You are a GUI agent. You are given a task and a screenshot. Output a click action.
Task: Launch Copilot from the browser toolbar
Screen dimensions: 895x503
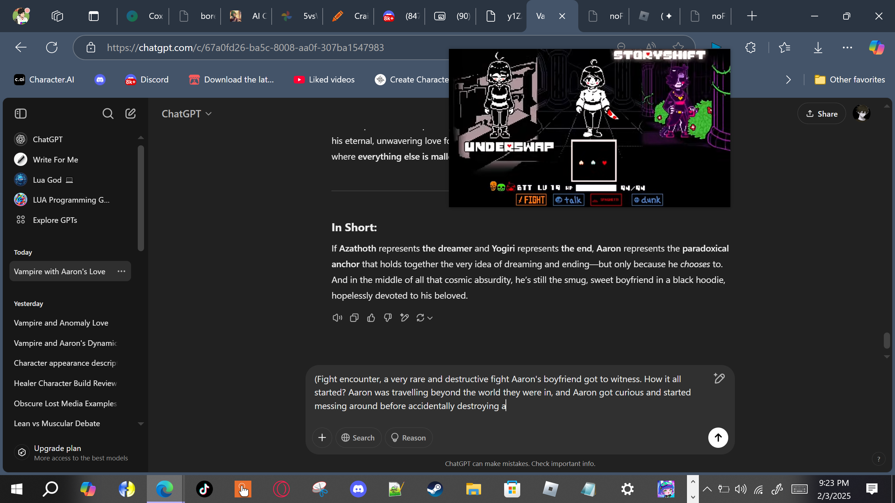(877, 47)
